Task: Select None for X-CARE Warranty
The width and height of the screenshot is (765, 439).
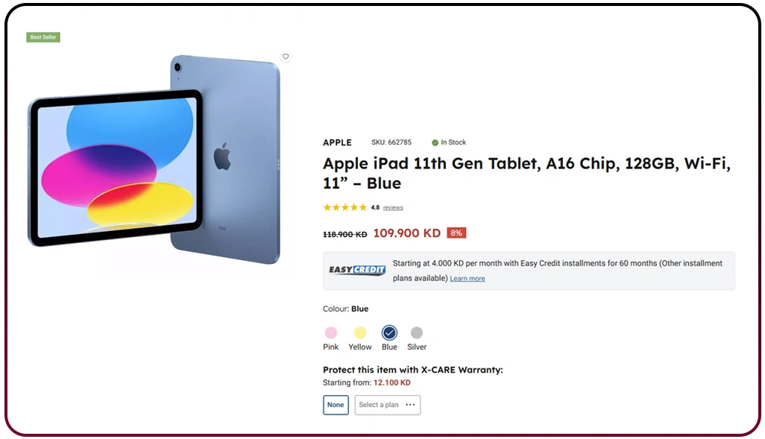Action: point(336,405)
